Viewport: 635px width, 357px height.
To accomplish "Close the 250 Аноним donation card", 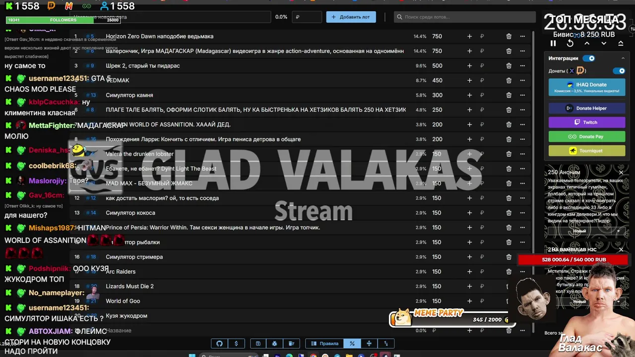I will click(621, 173).
